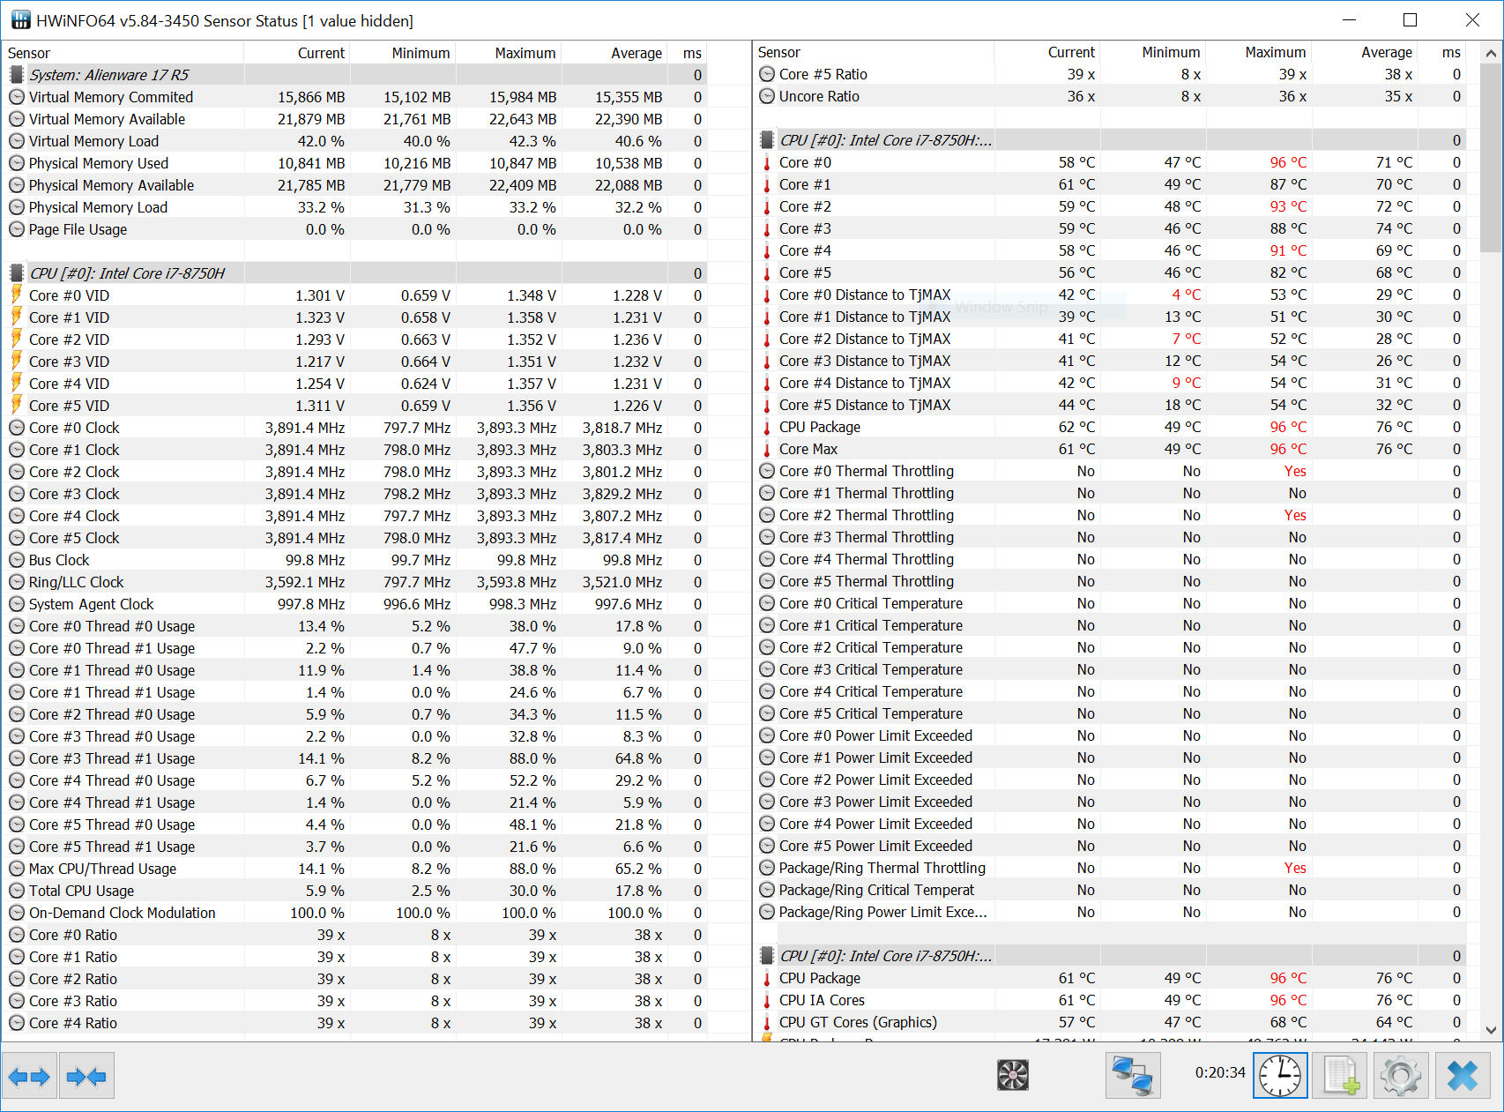This screenshot has width=1504, height=1112.
Task: Click the left panel Sensor column header
Action: coord(123,53)
